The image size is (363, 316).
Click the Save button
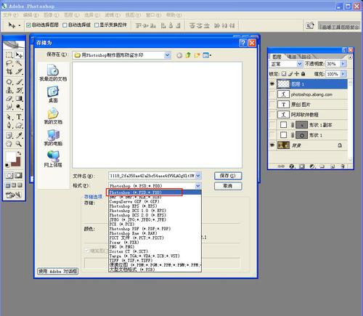coord(228,176)
